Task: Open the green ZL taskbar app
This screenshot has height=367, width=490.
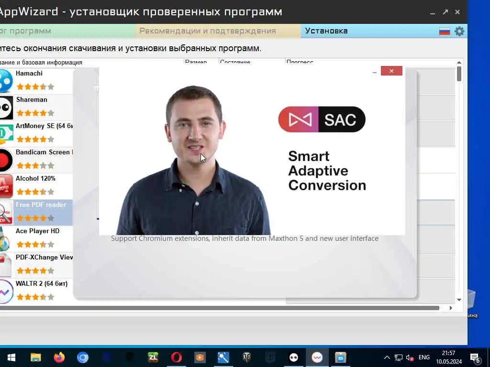Action: pos(153,357)
